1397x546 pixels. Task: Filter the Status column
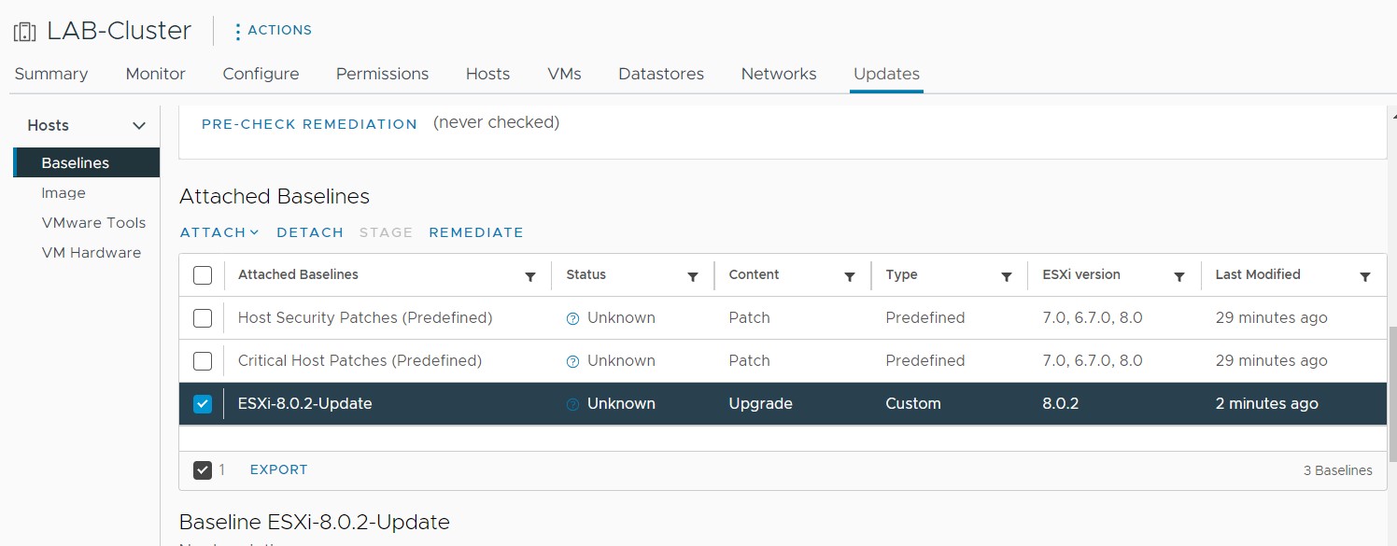coord(693,276)
